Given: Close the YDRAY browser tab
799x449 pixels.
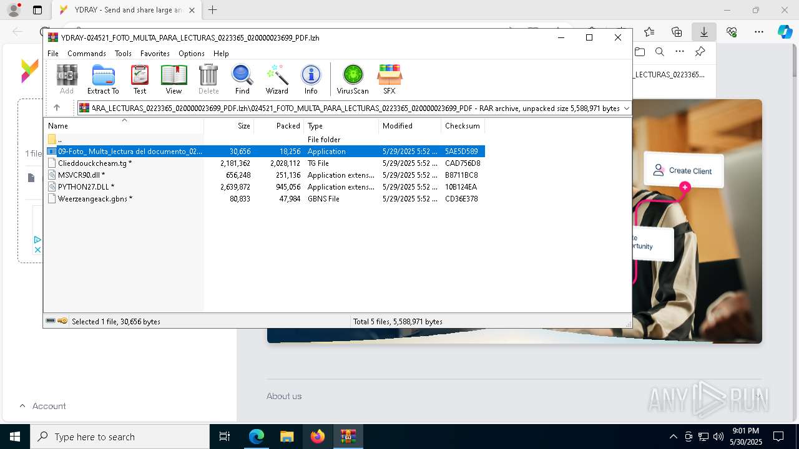Looking at the screenshot, I should [192, 10].
